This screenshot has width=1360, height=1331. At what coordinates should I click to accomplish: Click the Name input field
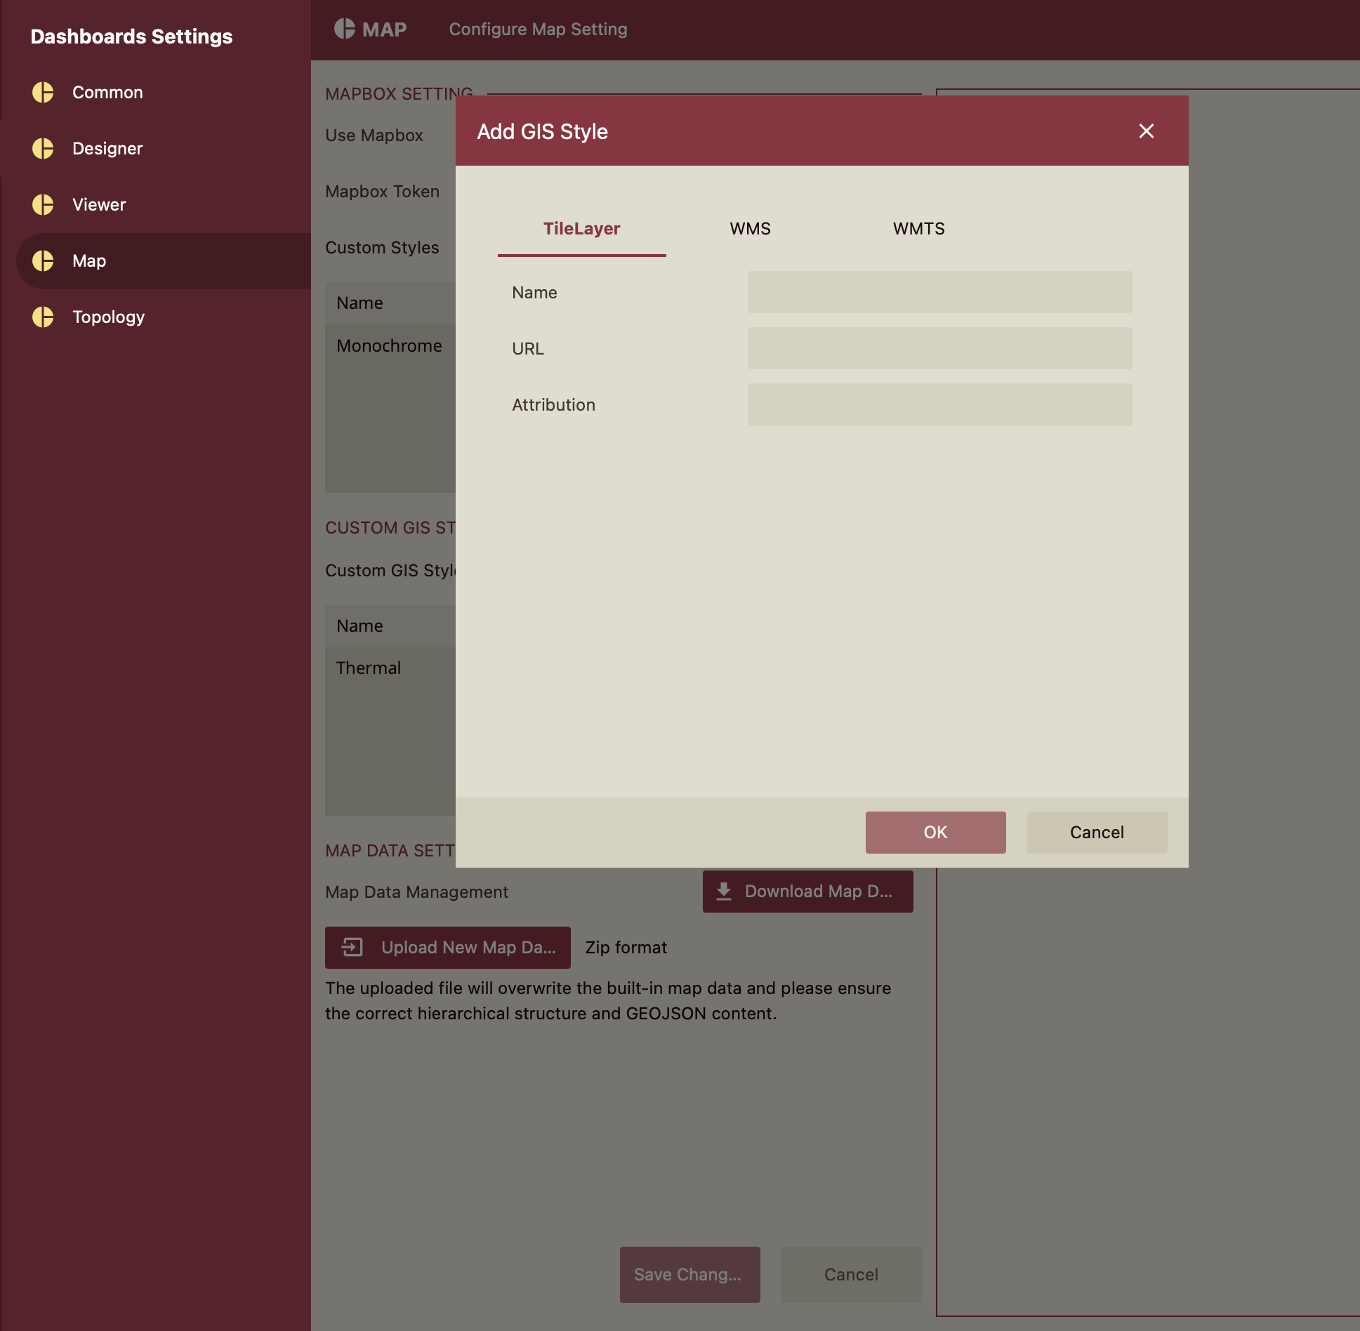[x=938, y=291]
